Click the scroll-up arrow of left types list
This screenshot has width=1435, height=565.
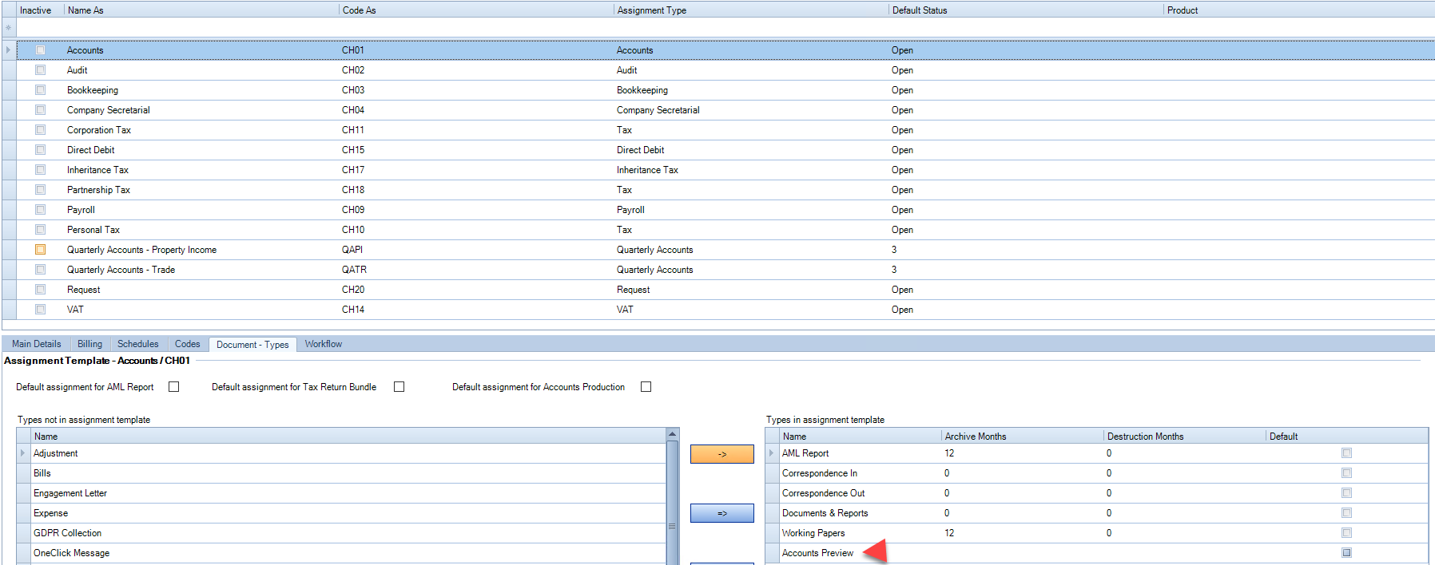tap(672, 434)
